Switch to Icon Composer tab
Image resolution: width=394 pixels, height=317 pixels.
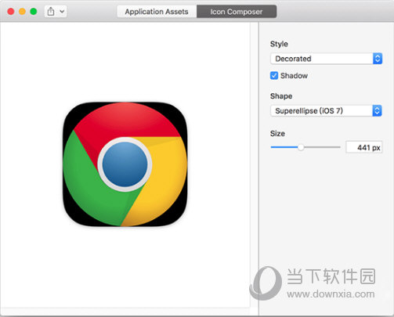tap(237, 12)
